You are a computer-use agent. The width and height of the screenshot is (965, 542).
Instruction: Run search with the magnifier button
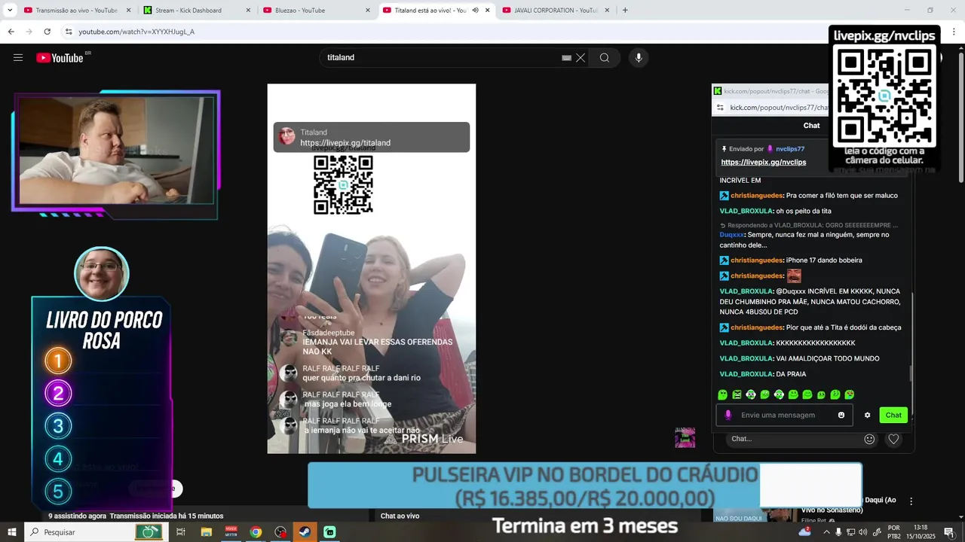tap(605, 58)
